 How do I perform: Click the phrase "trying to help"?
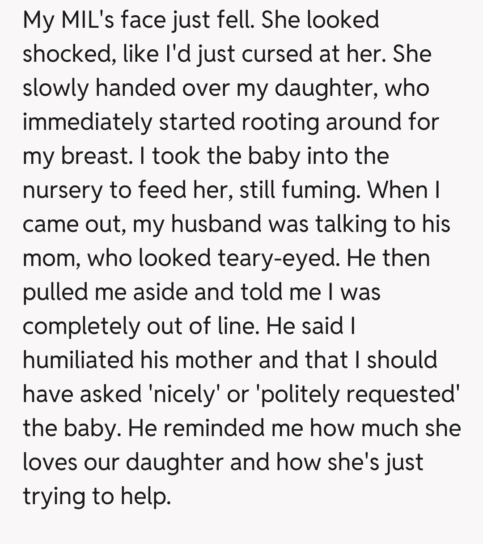pyautogui.click(x=97, y=496)
